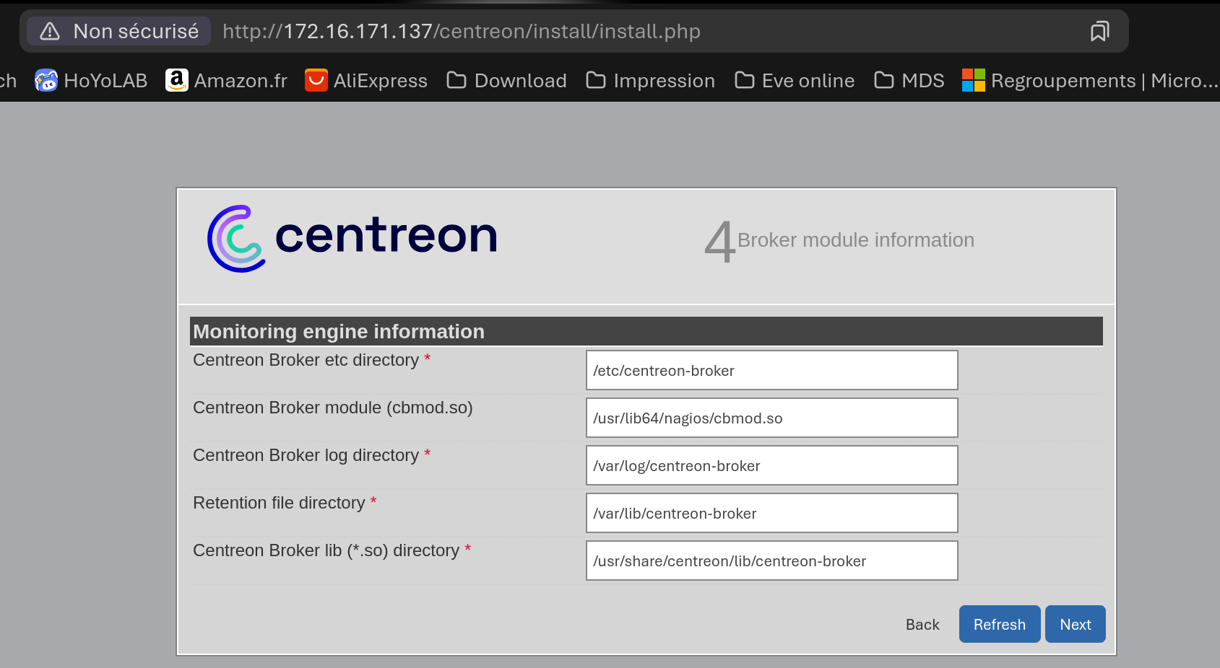Open the Impression bookmarks folder
1220x668 pixels.
point(650,80)
